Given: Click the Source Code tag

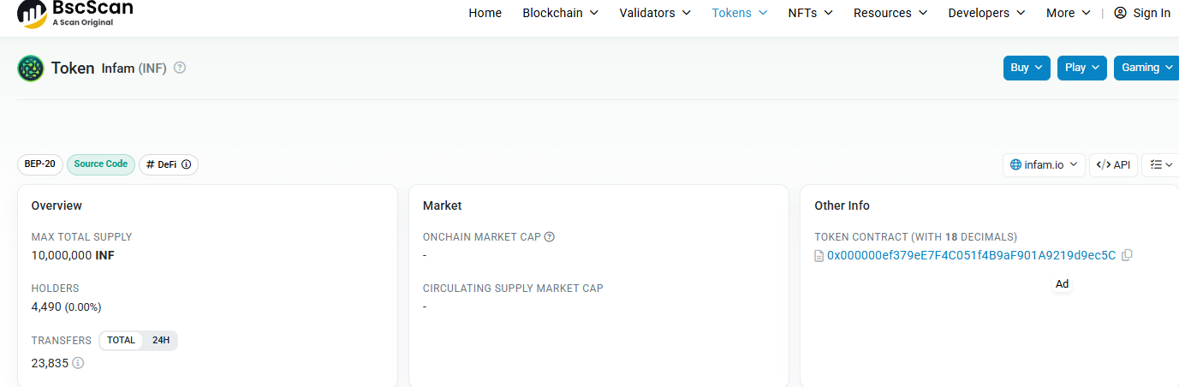Looking at the screenshot, I should coord(101,164).
